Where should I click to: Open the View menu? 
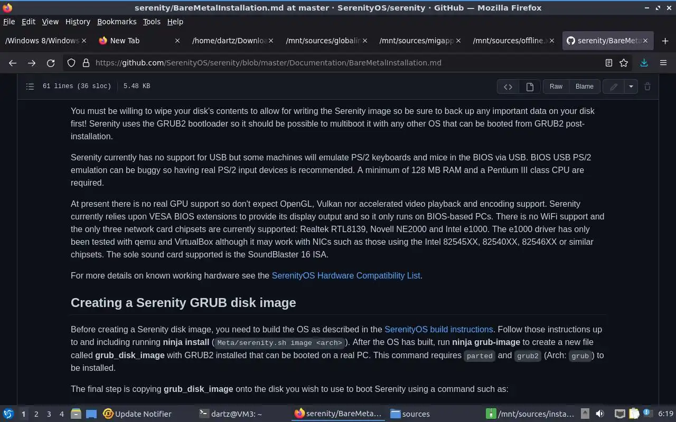(50, 22)
